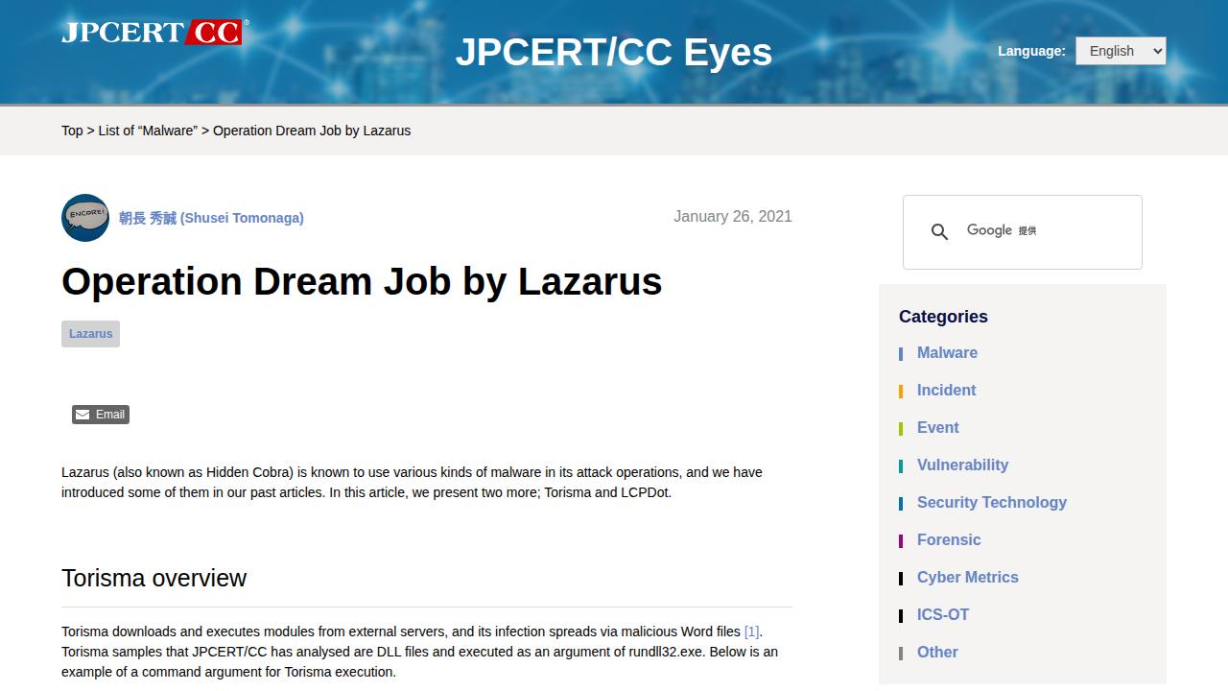1228x691 pixels.
Task: Click the Language: label
Action: (x=1031, y=52)
